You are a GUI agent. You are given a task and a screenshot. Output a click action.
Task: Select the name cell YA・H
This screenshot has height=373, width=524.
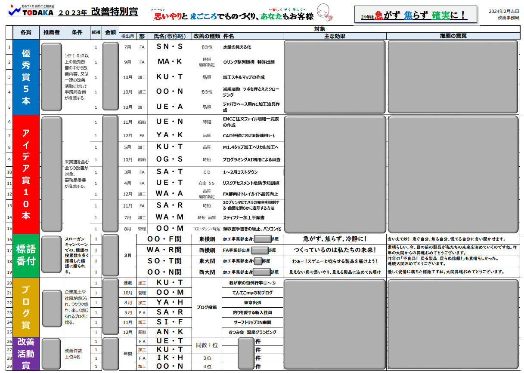pyautogui.click(x=170, y=302)
